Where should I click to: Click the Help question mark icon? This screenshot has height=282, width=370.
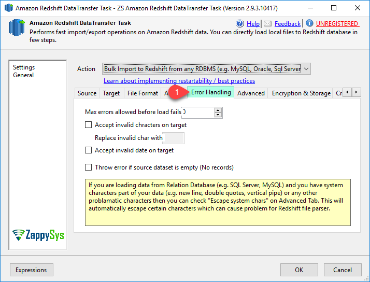pos(240,24)
